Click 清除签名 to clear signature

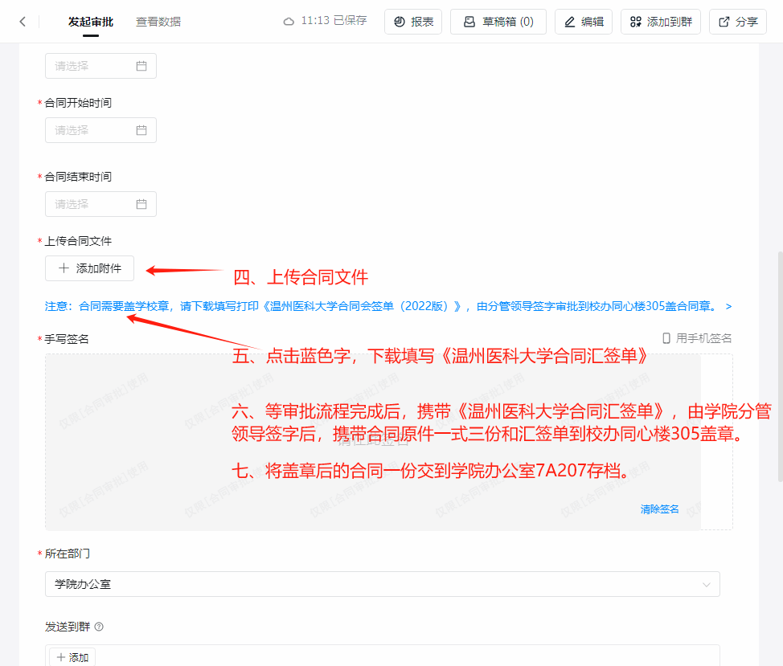click(x=659, y=509)
